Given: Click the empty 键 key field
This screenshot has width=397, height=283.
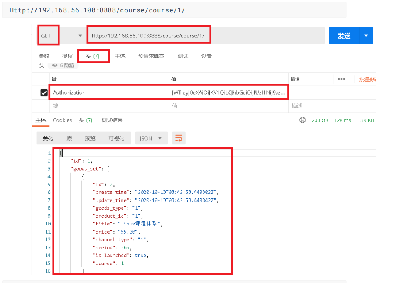Looking at the screenshot, I should click(109, 106).
